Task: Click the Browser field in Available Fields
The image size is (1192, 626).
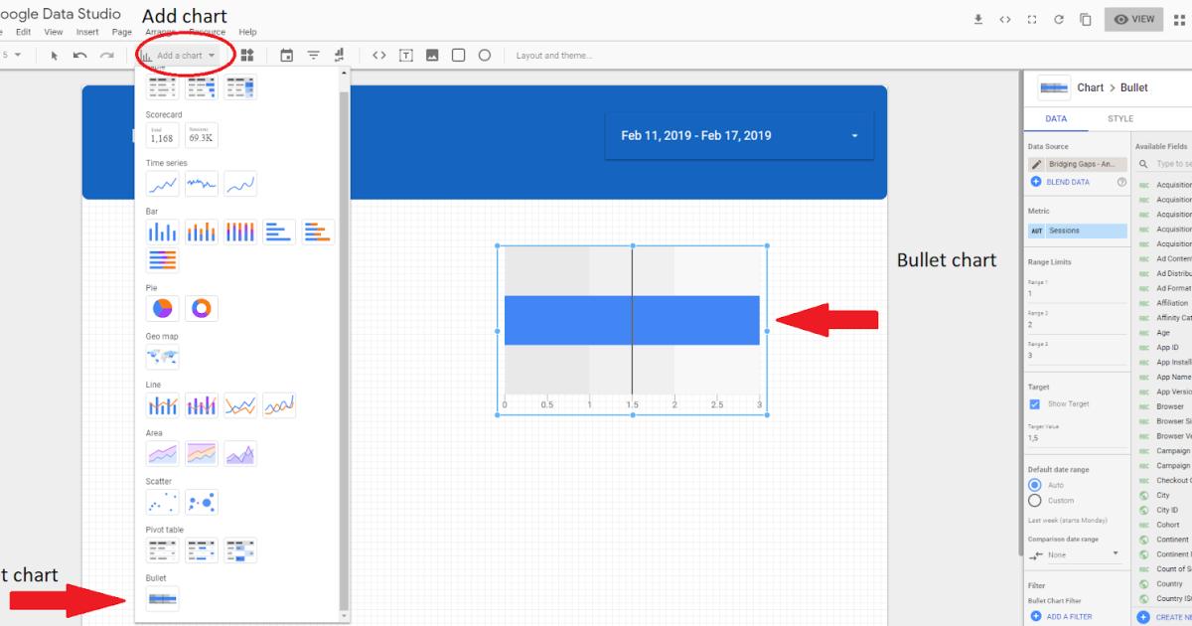Action: click(x=1170, y=406)
